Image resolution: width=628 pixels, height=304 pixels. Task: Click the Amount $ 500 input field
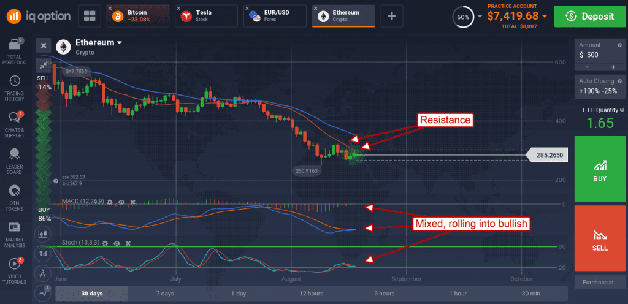tap(600, 51)
